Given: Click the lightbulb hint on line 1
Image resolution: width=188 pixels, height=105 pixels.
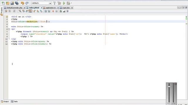Looking at the screenshot, I should (7, 17).
